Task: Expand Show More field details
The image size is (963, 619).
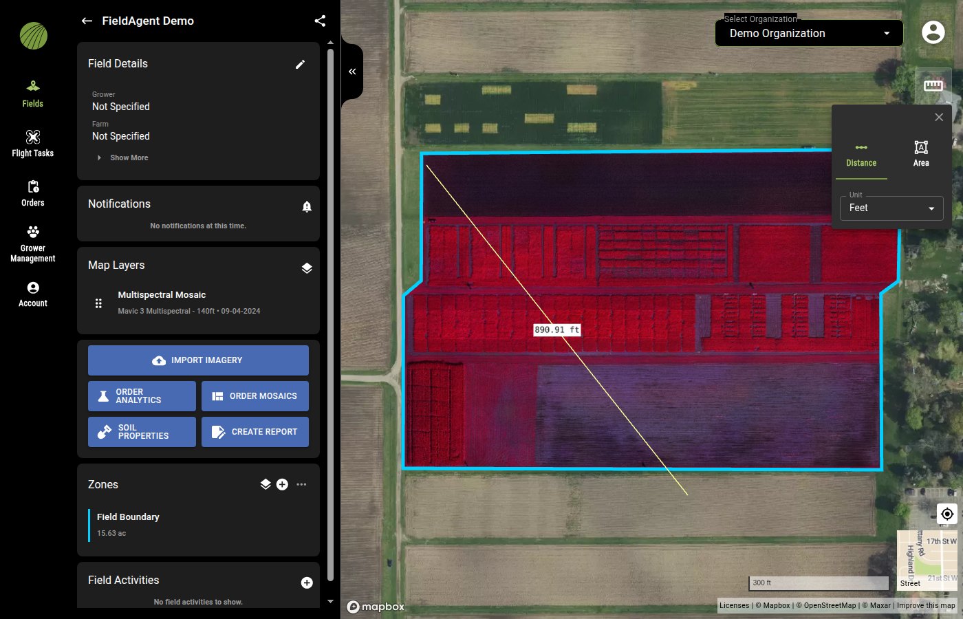Action: point(123,158)
